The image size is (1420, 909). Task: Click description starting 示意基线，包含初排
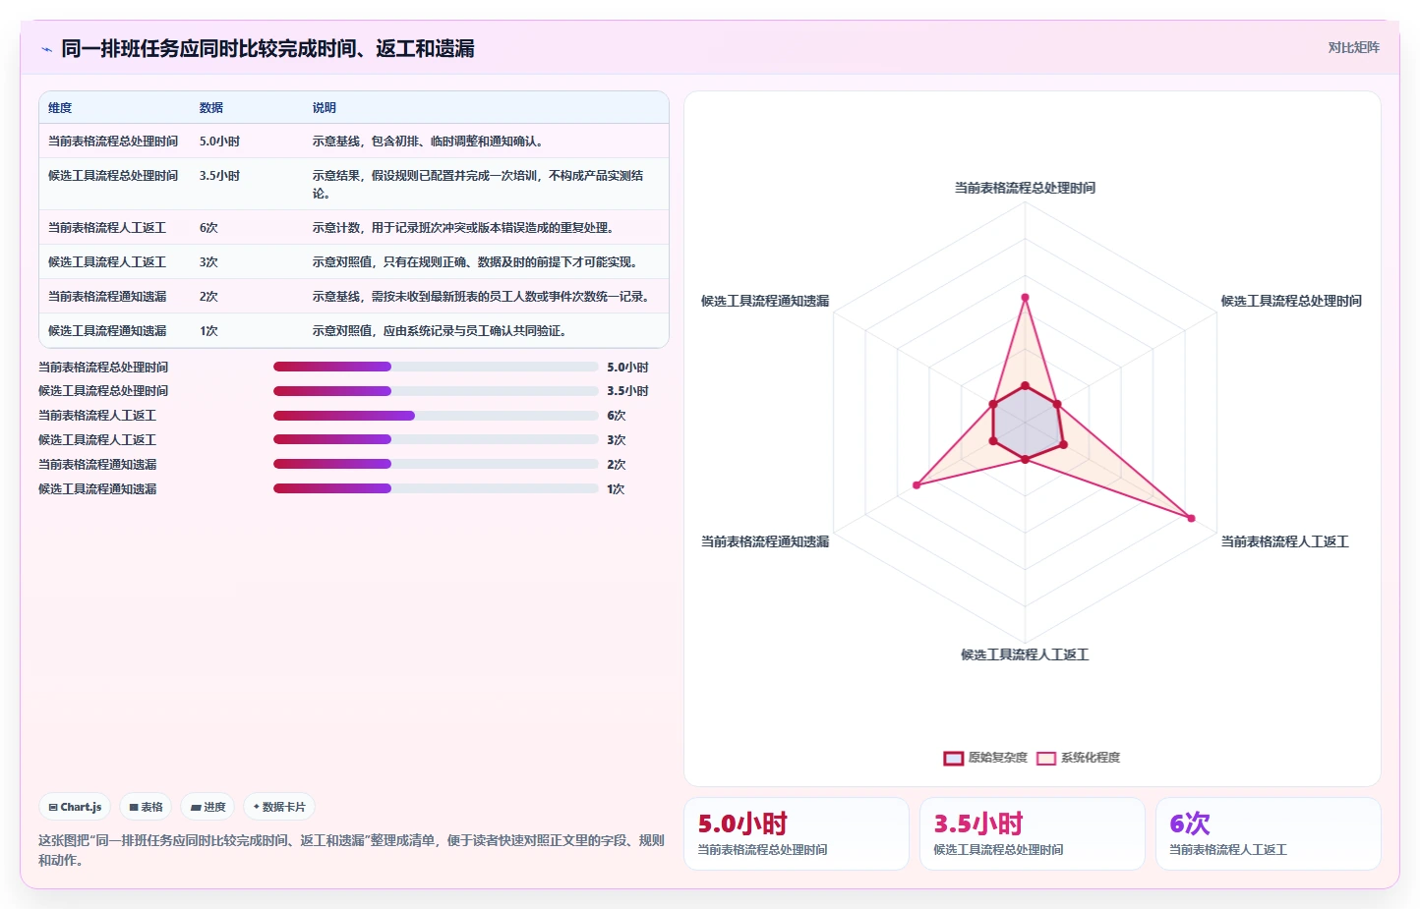point(429,142)
